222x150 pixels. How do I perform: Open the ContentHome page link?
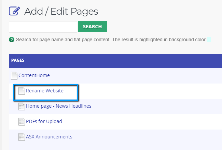tap(34, 75)
